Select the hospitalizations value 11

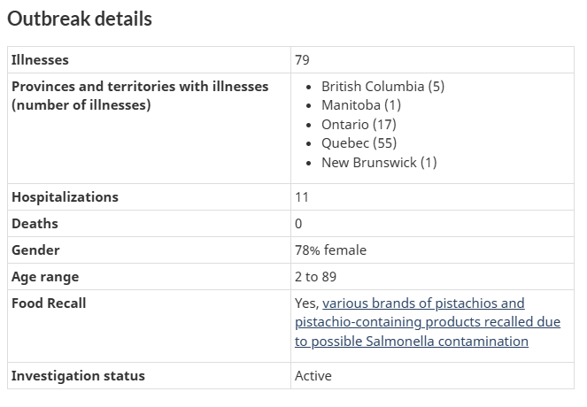[302, 197]
